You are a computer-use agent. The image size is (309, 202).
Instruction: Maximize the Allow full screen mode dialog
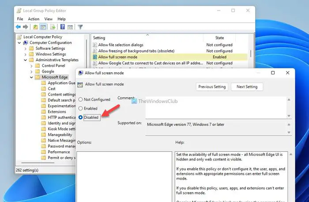(x=273, y=73)
